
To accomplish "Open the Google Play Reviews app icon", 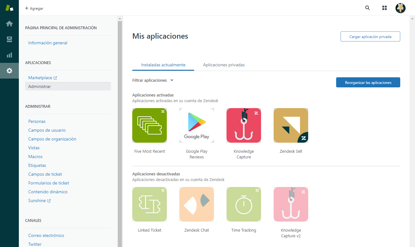I will (x=197, y=125).
